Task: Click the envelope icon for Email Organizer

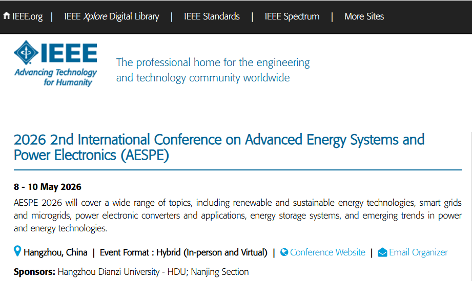Action: click(x=382, y=252)
